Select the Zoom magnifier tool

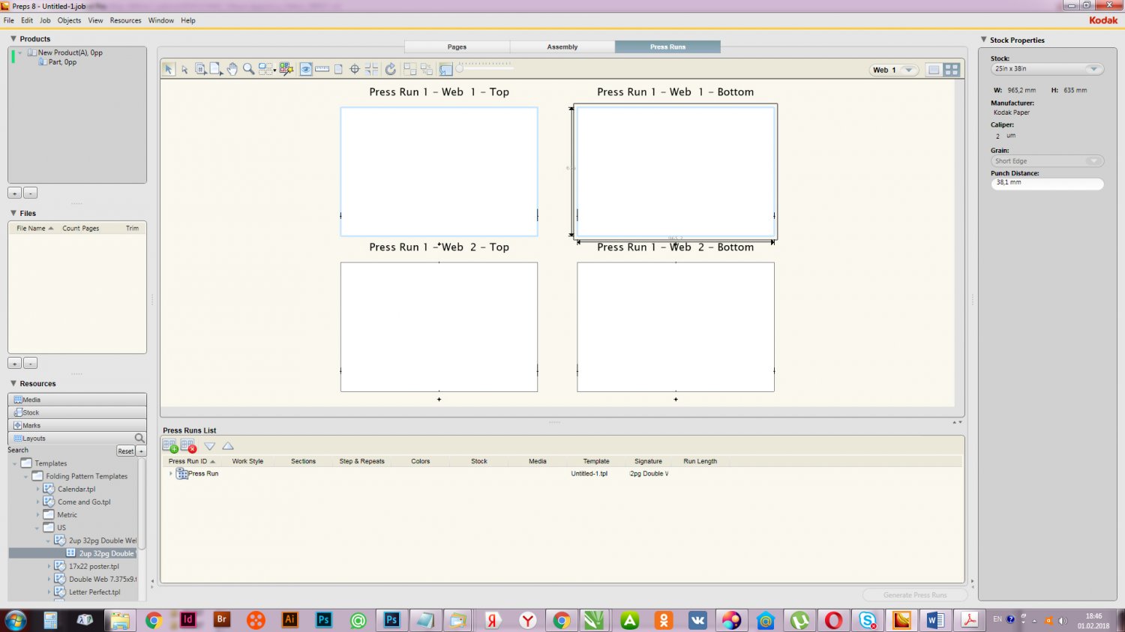[x=248, y=69]
